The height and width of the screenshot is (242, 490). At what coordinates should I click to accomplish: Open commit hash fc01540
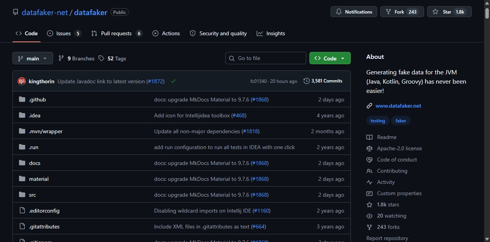(x=259, y=81)
